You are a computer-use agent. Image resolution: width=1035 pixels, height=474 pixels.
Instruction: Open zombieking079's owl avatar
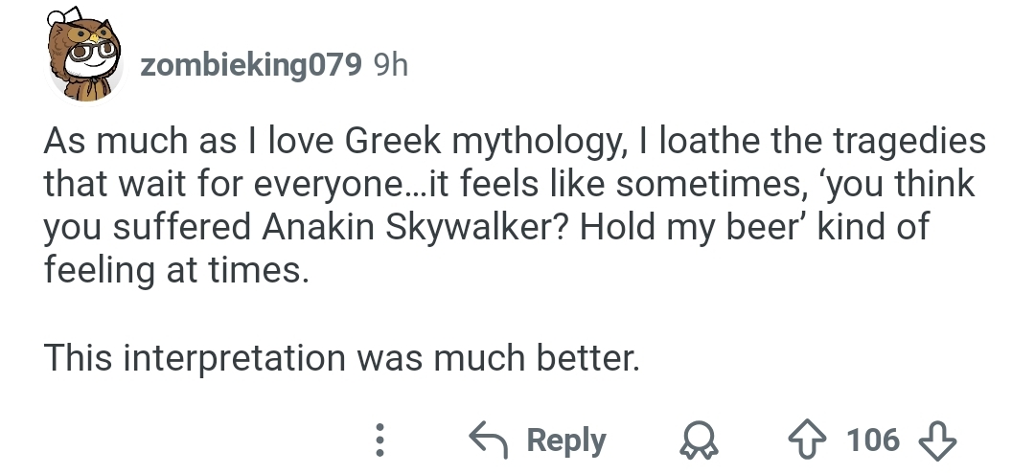(x=83, y=56)
